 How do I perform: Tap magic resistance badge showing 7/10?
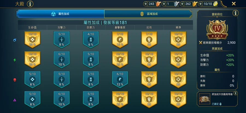pos(149,40)
